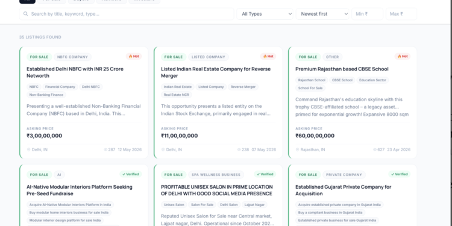Click the 35 LISTINGS FOUND text
Image resolution: width=452 pixels, height=226 pixels.
pos(40,37)
